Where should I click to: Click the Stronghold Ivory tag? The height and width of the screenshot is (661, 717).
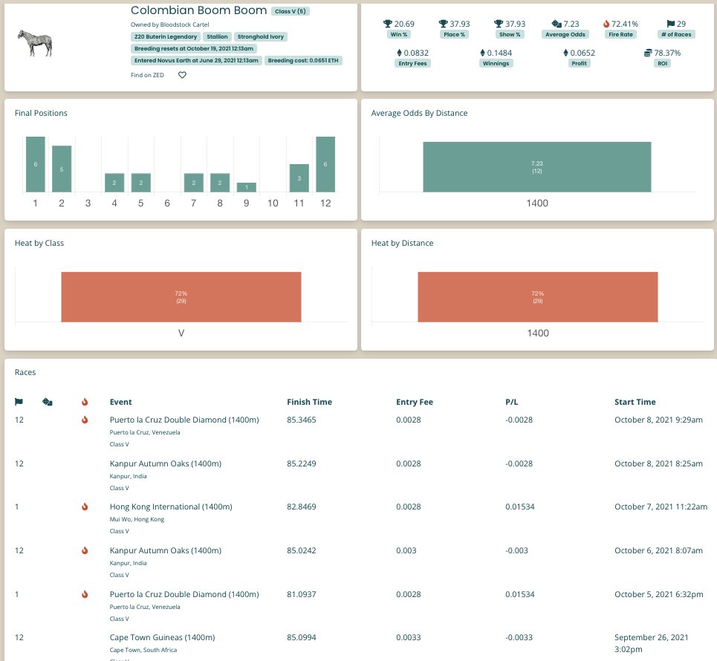point(261,36)
